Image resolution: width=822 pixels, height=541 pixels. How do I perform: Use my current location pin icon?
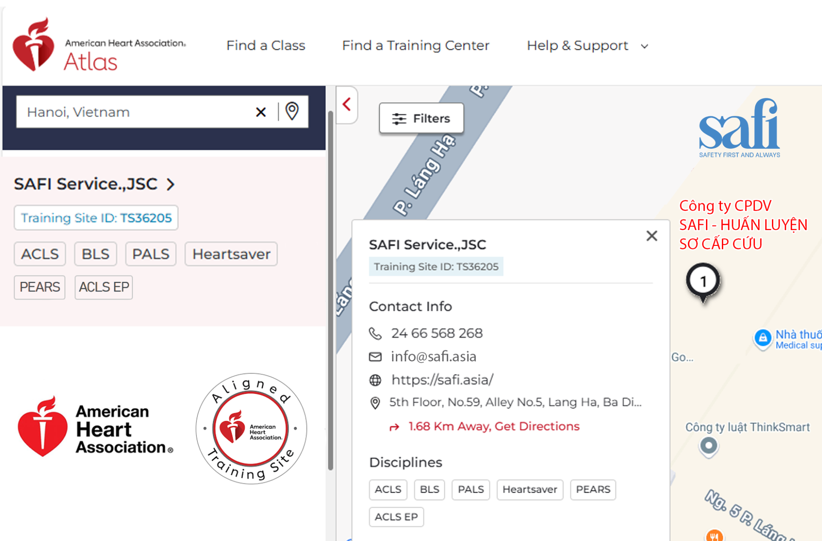coord(292,111)
